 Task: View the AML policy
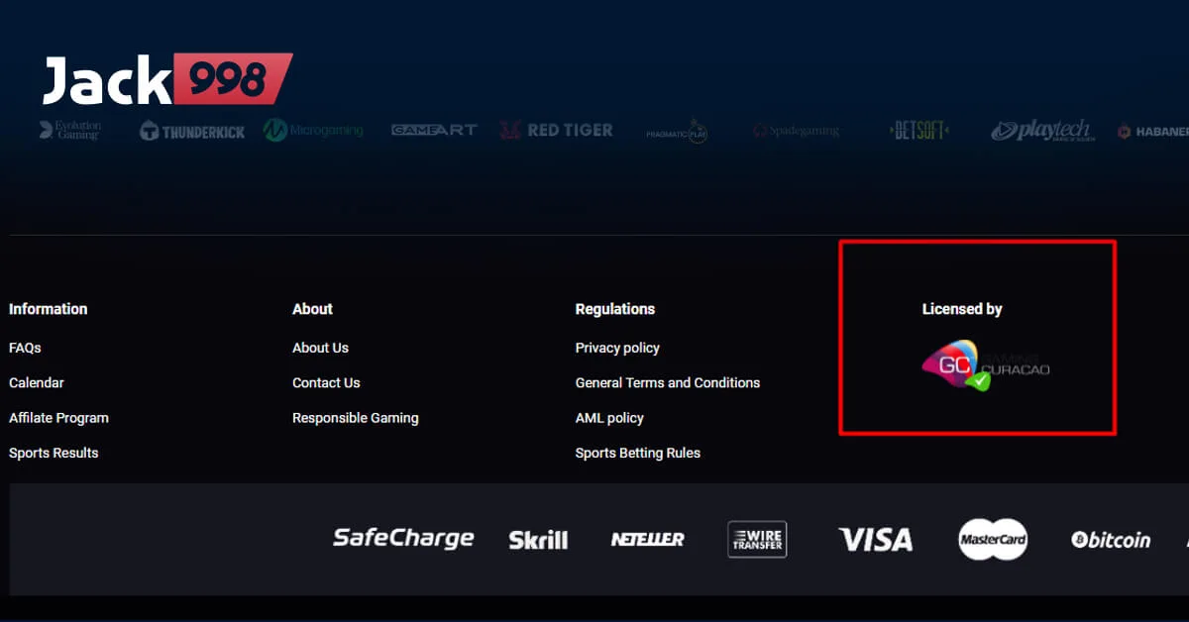[609, 418]
